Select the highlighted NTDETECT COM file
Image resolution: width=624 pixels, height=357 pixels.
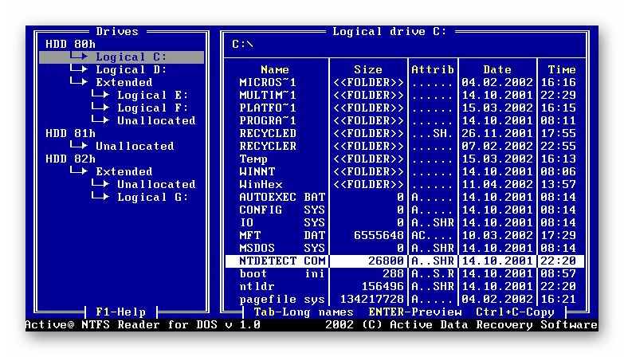405,261
